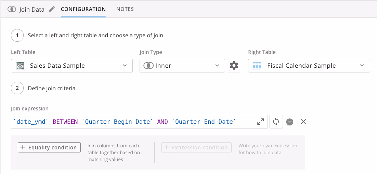The height and width of the screenshot is (174, 377).
Task: Click the Sales Data Sample table icon
Action: [20, 66]
